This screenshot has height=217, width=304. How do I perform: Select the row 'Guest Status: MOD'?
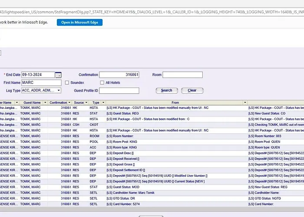click(x=152, y=187)
